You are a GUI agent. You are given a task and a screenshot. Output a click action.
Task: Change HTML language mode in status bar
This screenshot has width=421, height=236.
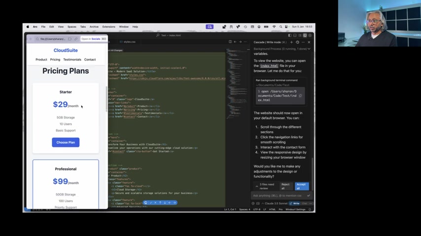272,209
